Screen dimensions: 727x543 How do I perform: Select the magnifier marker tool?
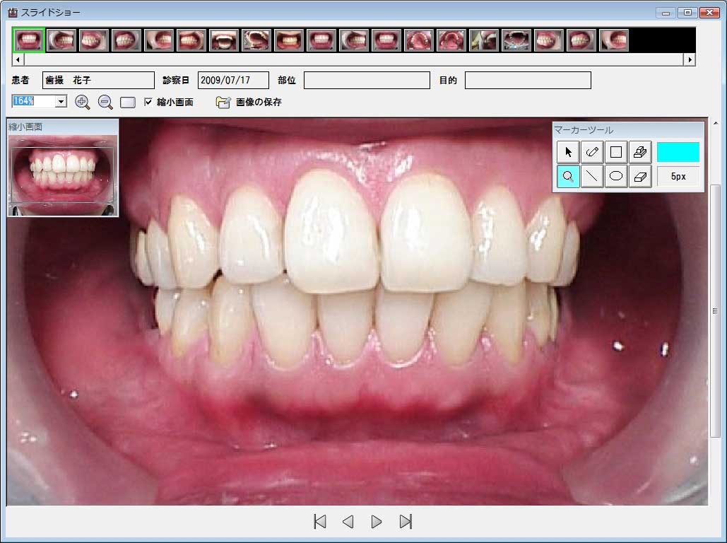point(568,176)
